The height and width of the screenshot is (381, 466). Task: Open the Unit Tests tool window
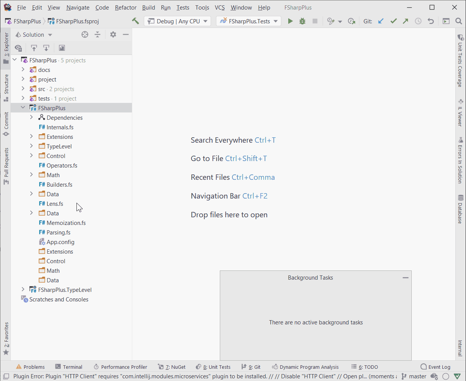pos(213,367)
